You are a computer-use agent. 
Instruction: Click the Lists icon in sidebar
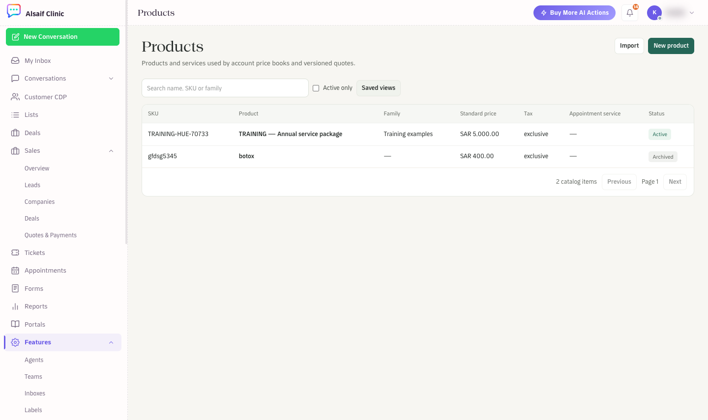(x=15, y=115)
